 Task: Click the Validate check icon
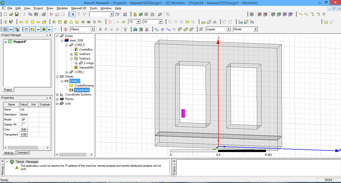point(141,14)
